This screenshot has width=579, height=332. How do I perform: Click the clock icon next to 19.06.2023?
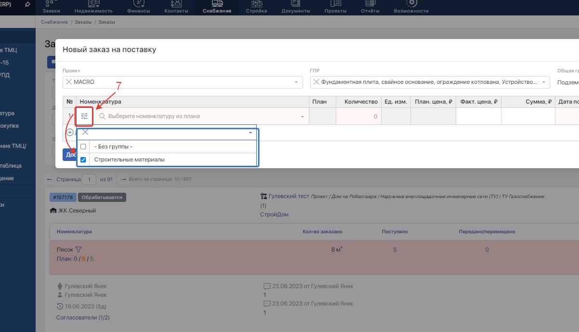point(60,306)
